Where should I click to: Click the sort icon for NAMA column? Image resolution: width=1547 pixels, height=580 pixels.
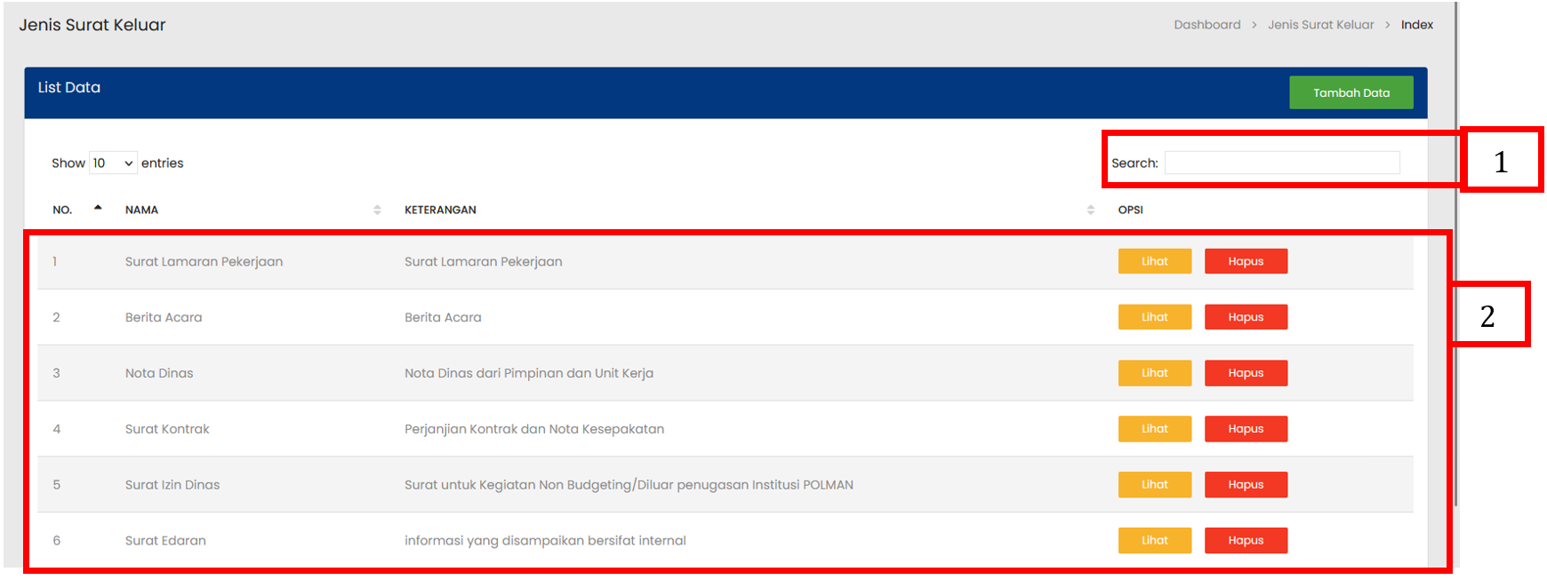[x=377, y=210]
